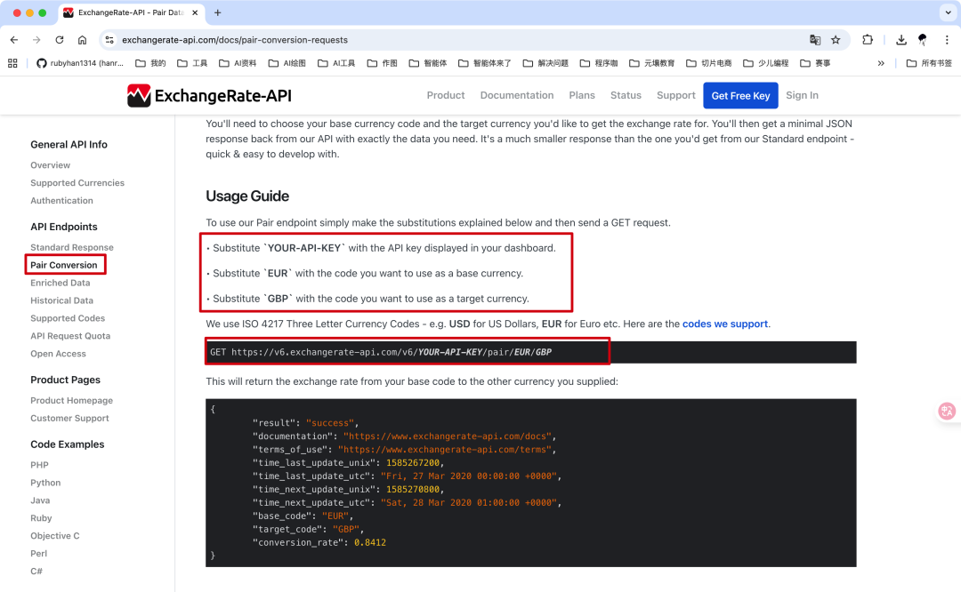View site information icon in address bar
This screenshot has height=592, width=961.
(109, 40)
